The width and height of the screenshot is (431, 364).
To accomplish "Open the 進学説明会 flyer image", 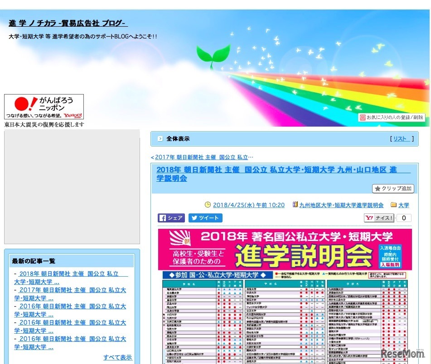I will [x=285, y=296].
